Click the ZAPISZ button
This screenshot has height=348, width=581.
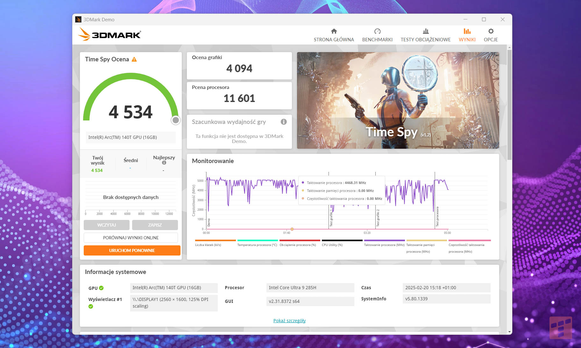(155, 225)
